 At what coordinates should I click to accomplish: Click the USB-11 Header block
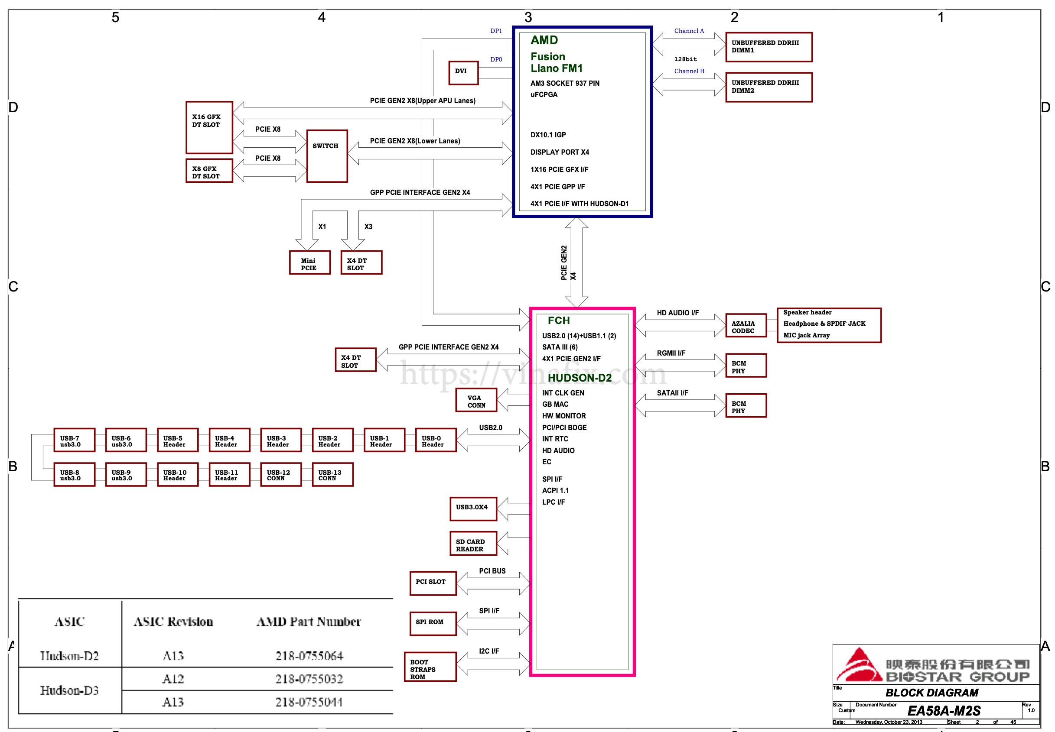[229, 474]
